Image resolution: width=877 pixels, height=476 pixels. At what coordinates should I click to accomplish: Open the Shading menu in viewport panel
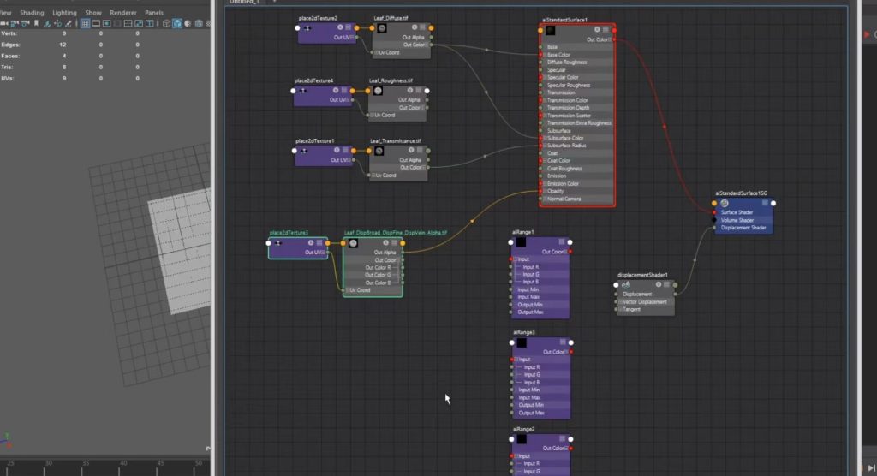32,12
